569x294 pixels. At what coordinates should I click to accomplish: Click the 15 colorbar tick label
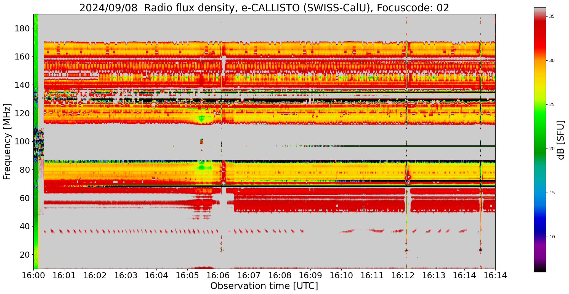552,193
